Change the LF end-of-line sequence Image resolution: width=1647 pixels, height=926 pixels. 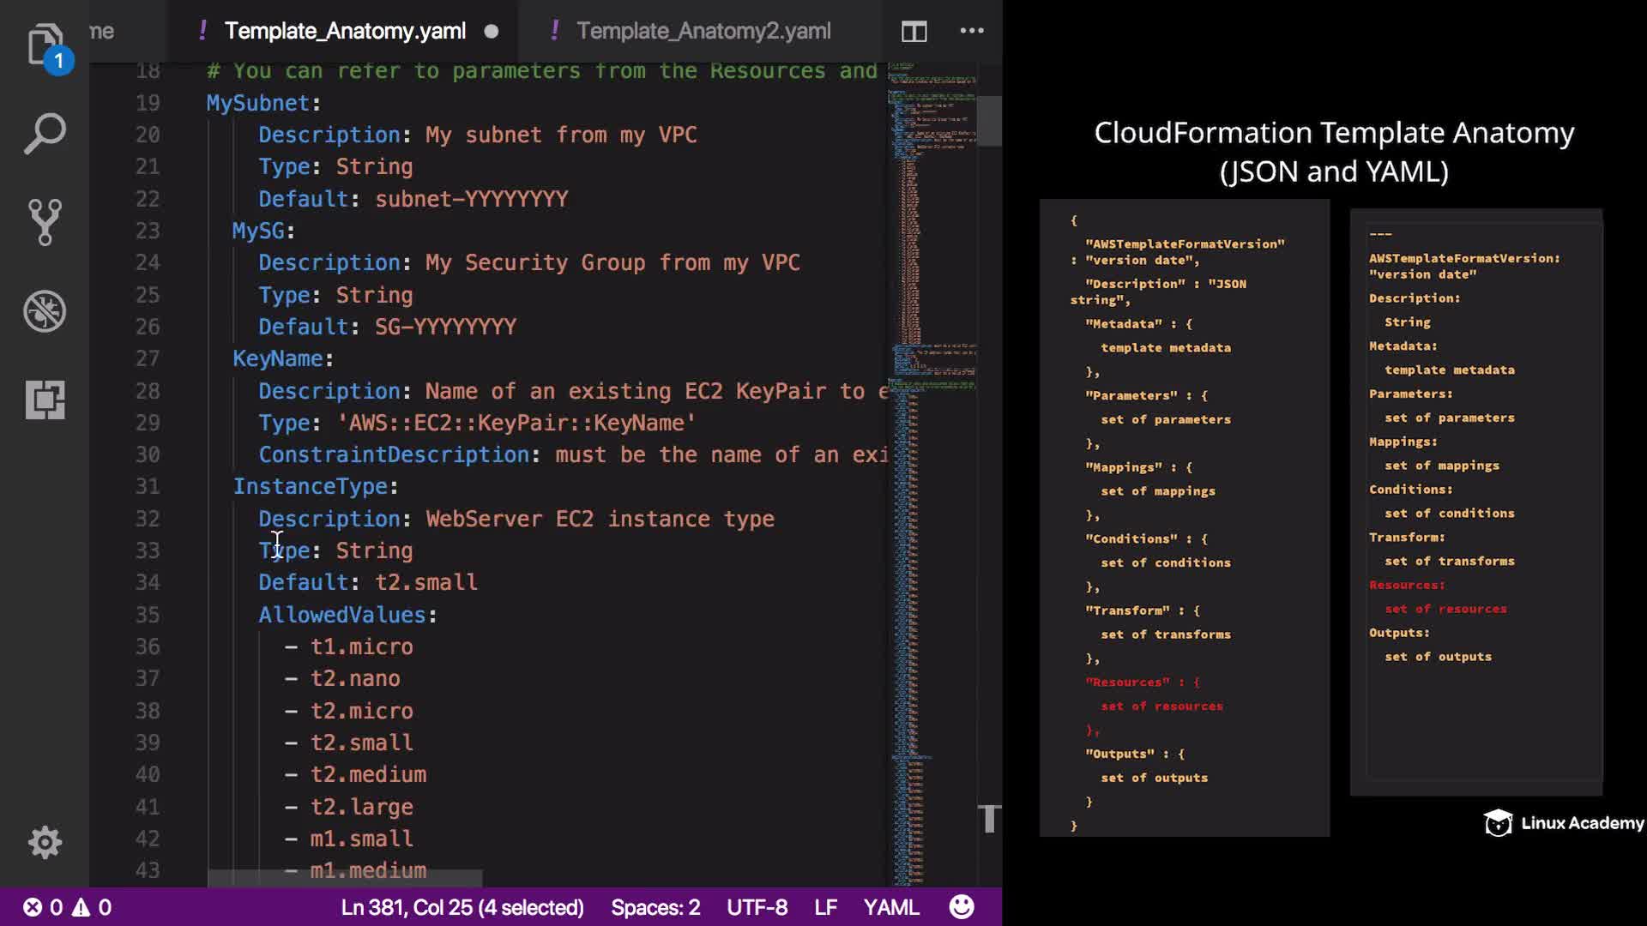click(x=825, y=907)
